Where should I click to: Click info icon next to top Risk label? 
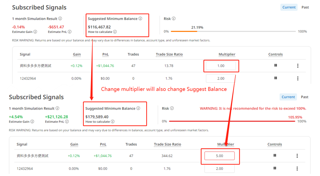tap(174, 19)
